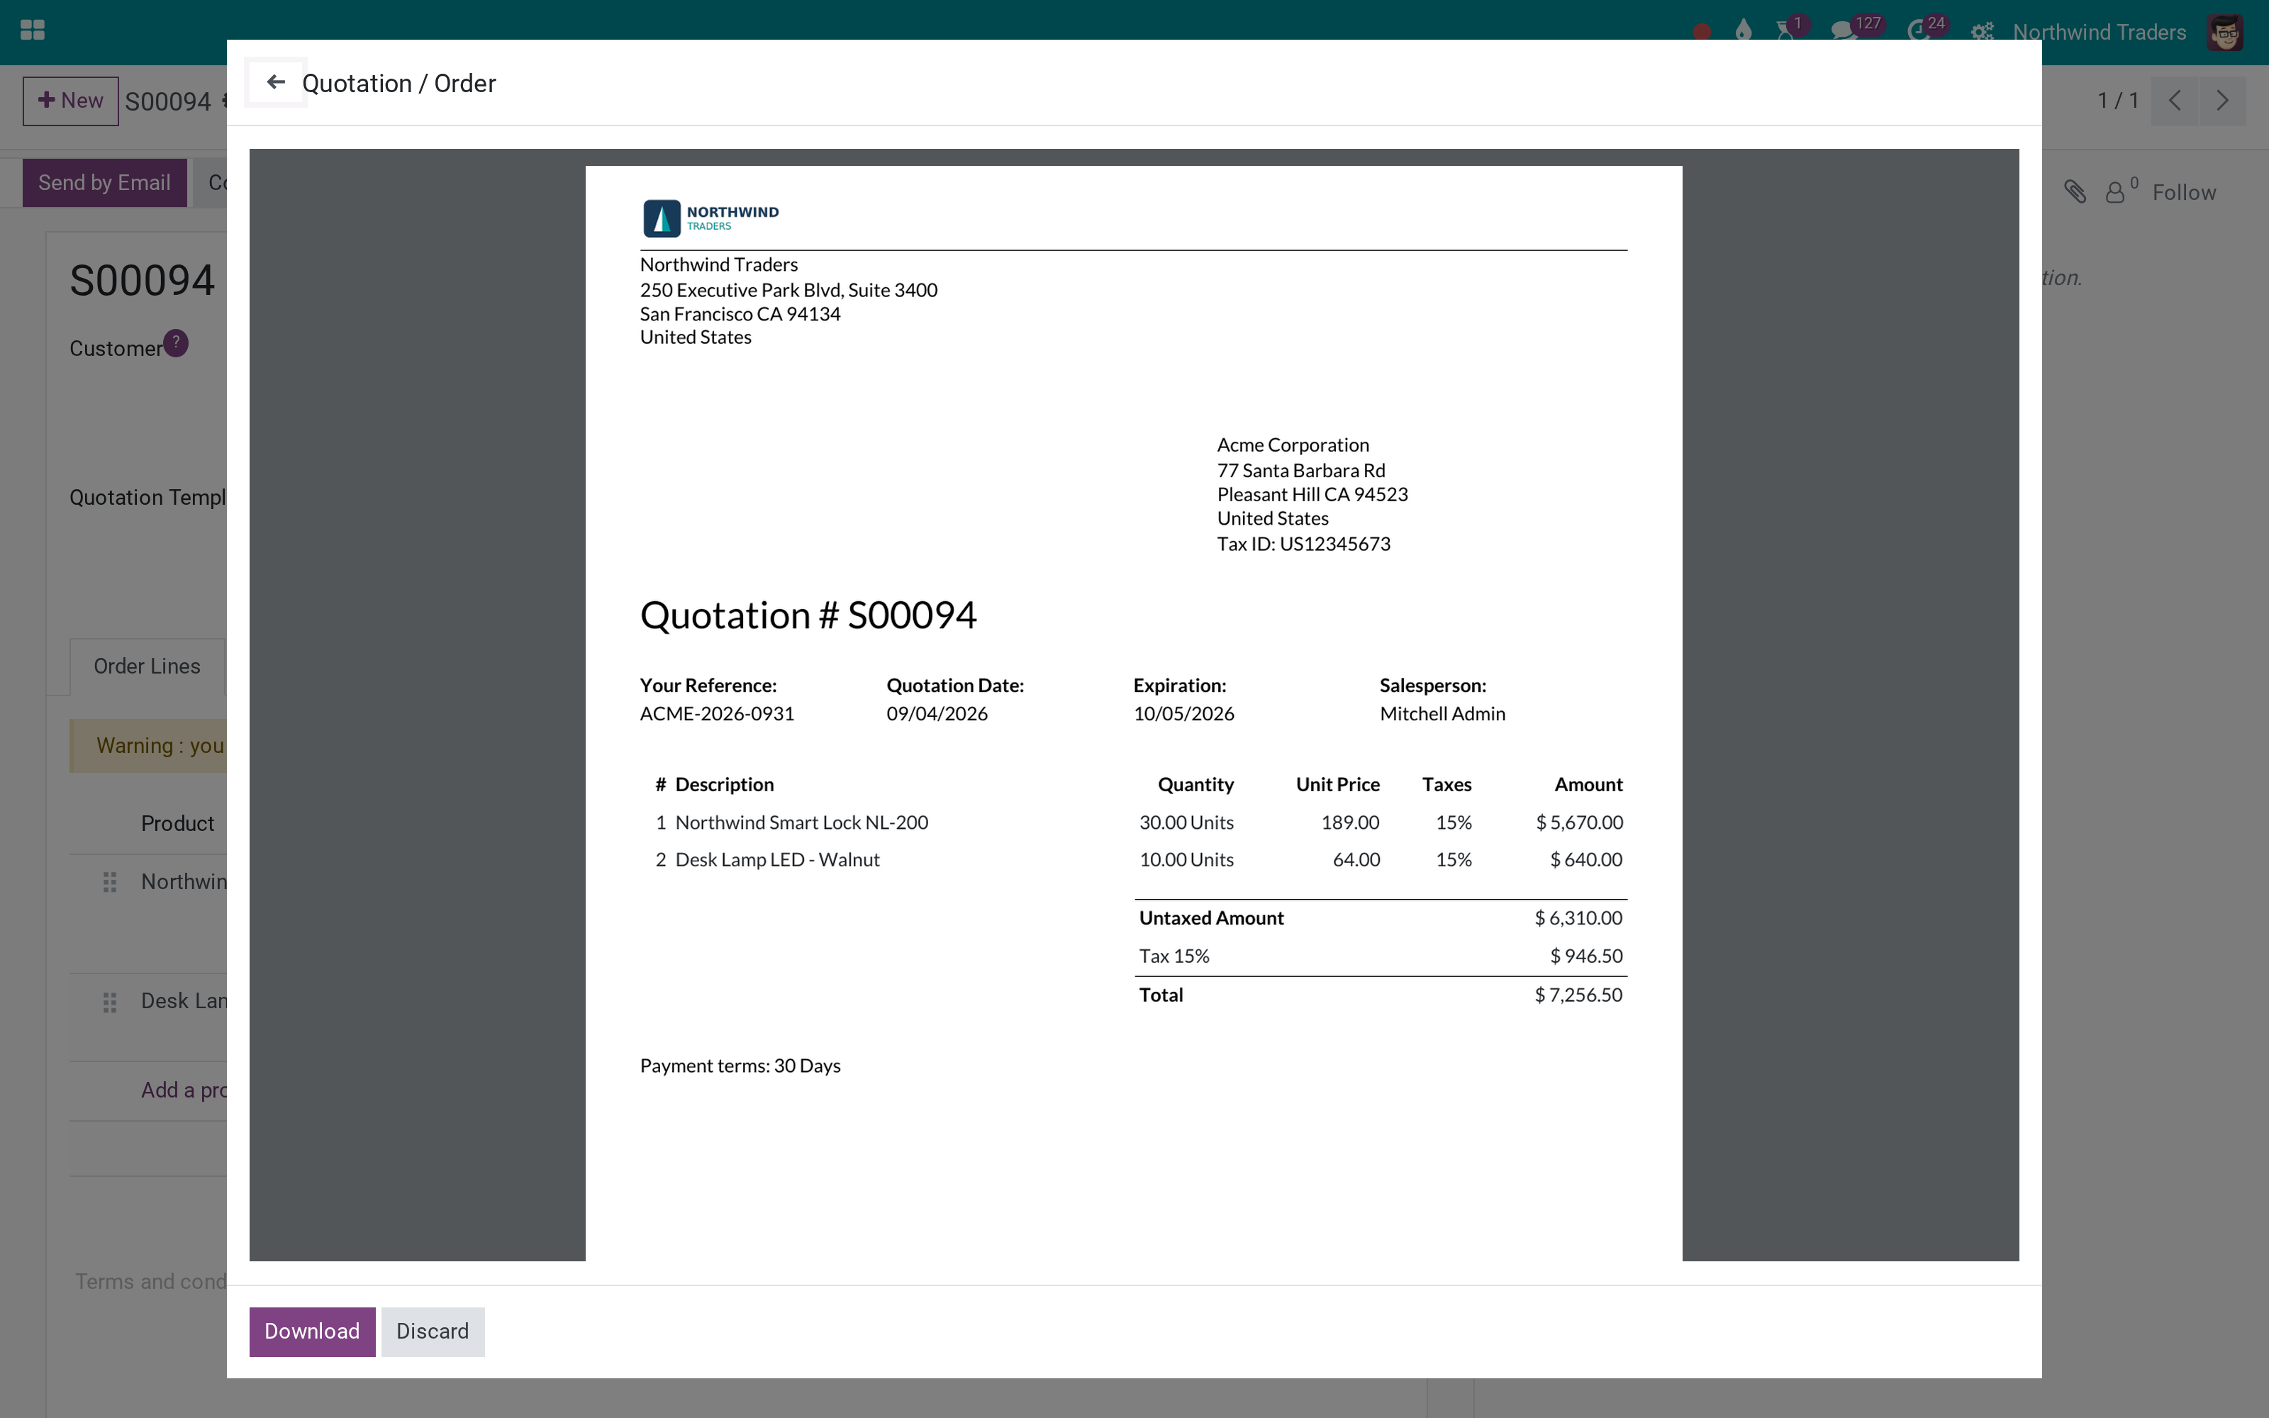Image resolution: width=2269 pixels, height=1418 pixels.
Task: Click the Add a product link
Action: (x=184, y=1090)
